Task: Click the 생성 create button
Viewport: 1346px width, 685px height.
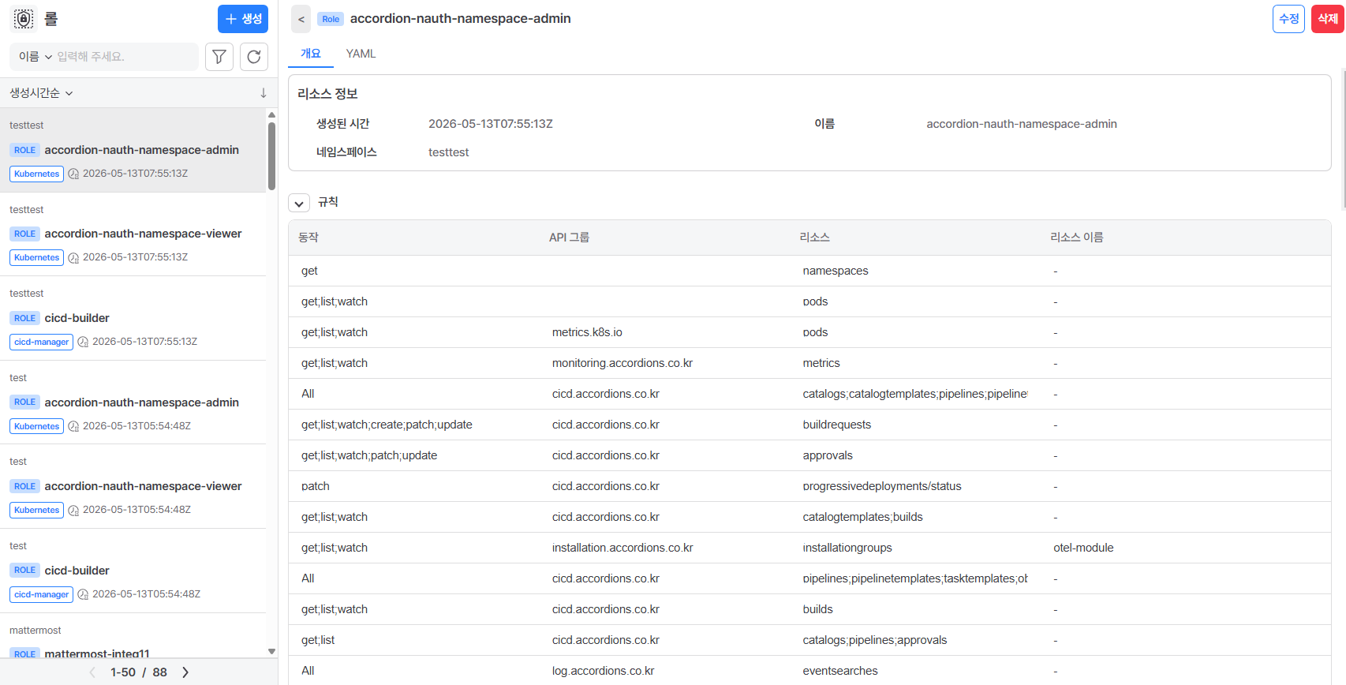Action: [x=243, y=19]
